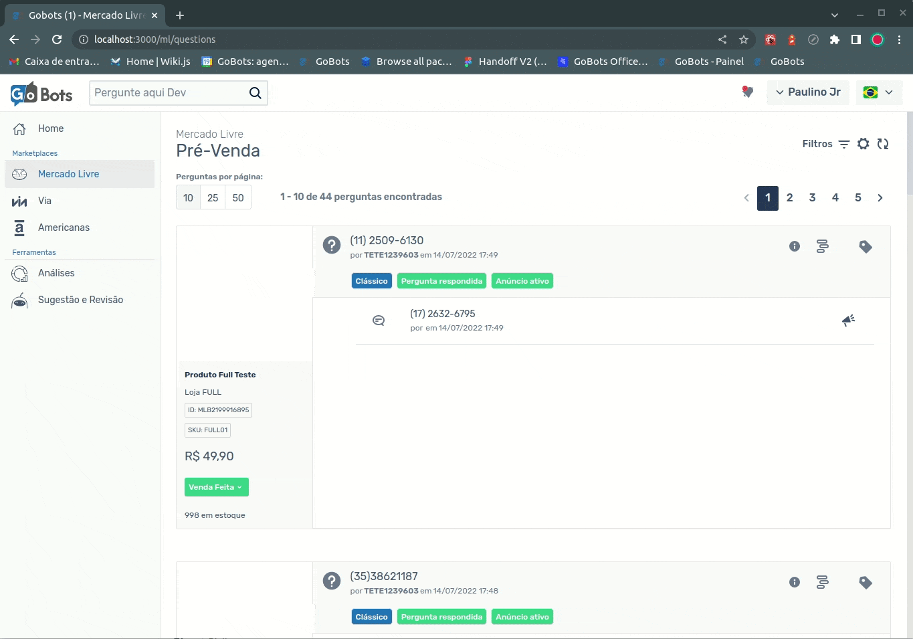Open info icon for question (35)38621187
The height and width of the screenshot is (639, 913).
[x=795, y=582]
